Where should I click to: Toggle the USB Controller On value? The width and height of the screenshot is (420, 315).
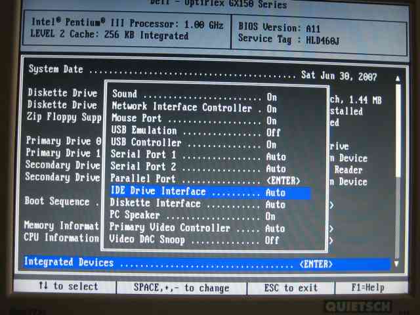pos(271,145)
